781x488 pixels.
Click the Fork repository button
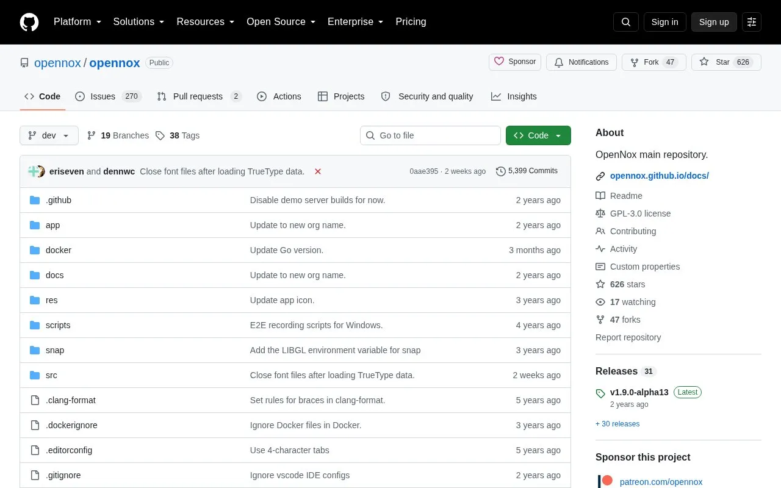(x=654, y=62)
